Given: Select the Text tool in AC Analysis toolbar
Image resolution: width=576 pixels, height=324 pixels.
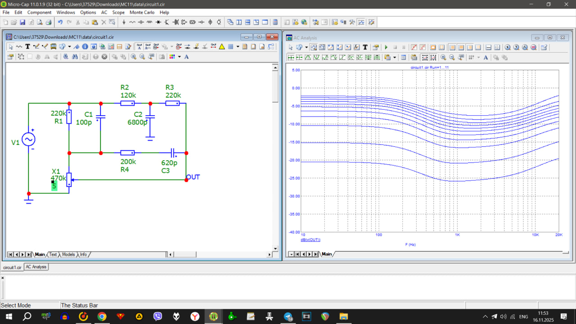Looking at the screenshot, I should click(x=365, y=47).
